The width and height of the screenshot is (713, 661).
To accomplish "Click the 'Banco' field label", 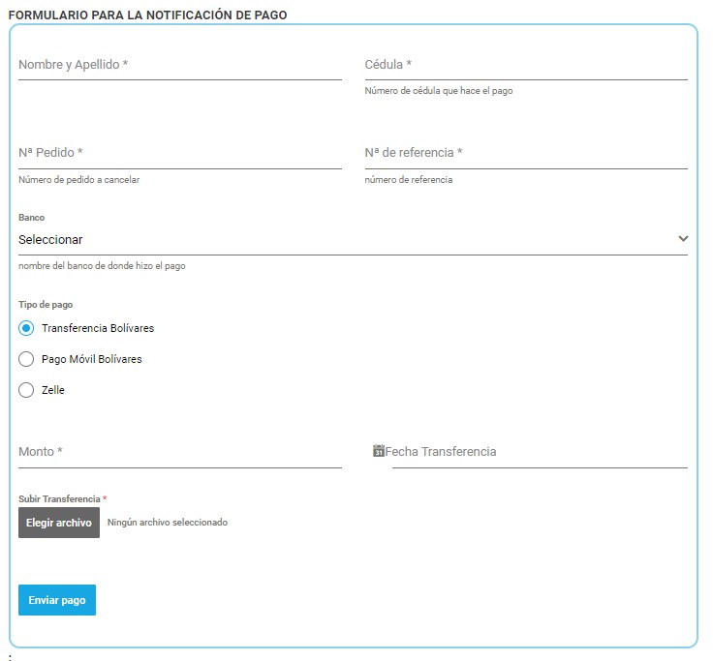I will click(x=31, y=217).
